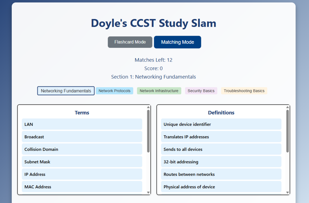Click the 'Matches Left: 12' text
The height and width of the screenshot is (203, 309).
point(153,60)
